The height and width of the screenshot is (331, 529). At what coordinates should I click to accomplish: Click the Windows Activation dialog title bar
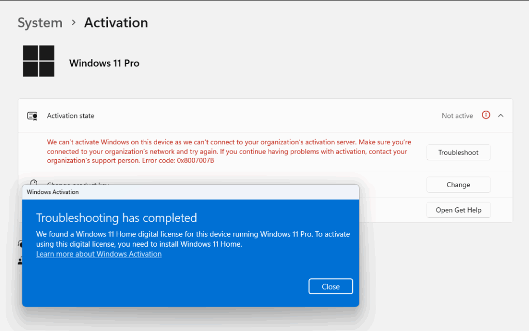click(191, 191)
